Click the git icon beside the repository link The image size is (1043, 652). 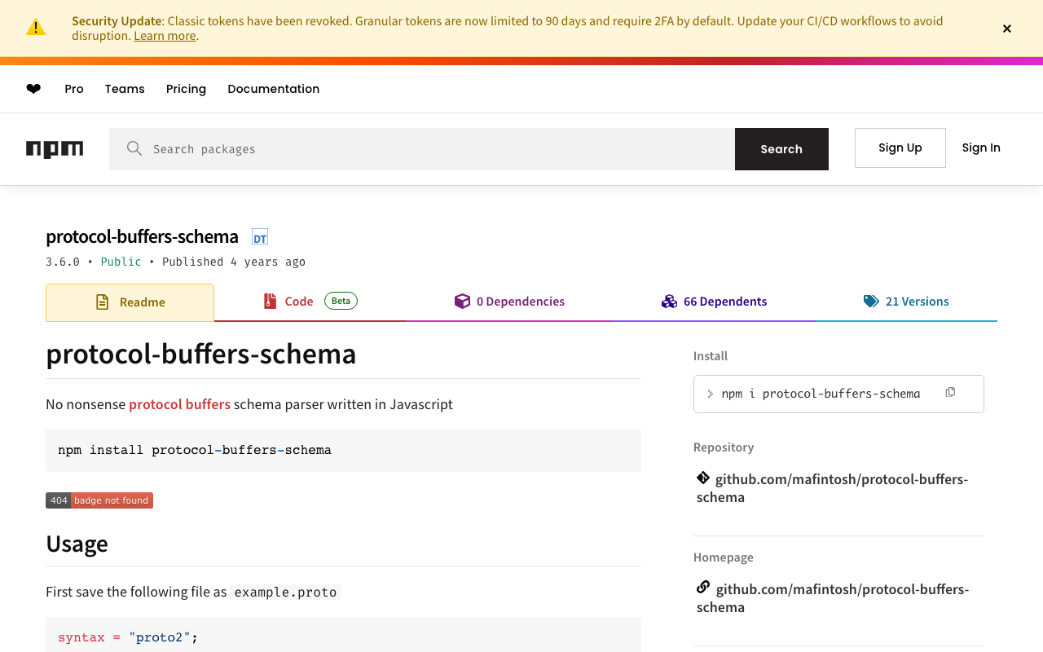tap(703, 478)
